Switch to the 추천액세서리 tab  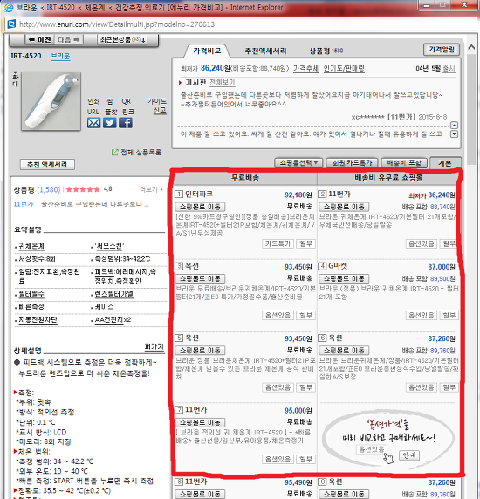tap(265, 51)
